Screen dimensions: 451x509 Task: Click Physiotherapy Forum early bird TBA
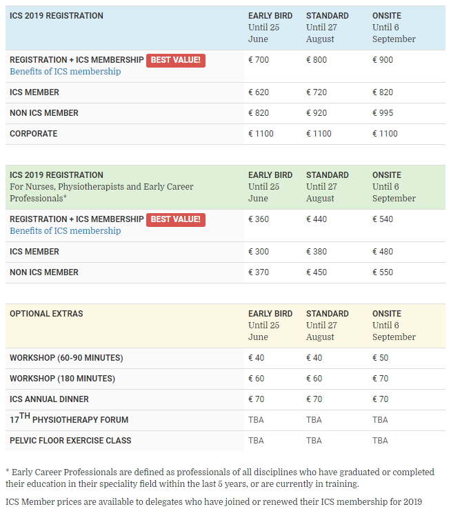256,420
